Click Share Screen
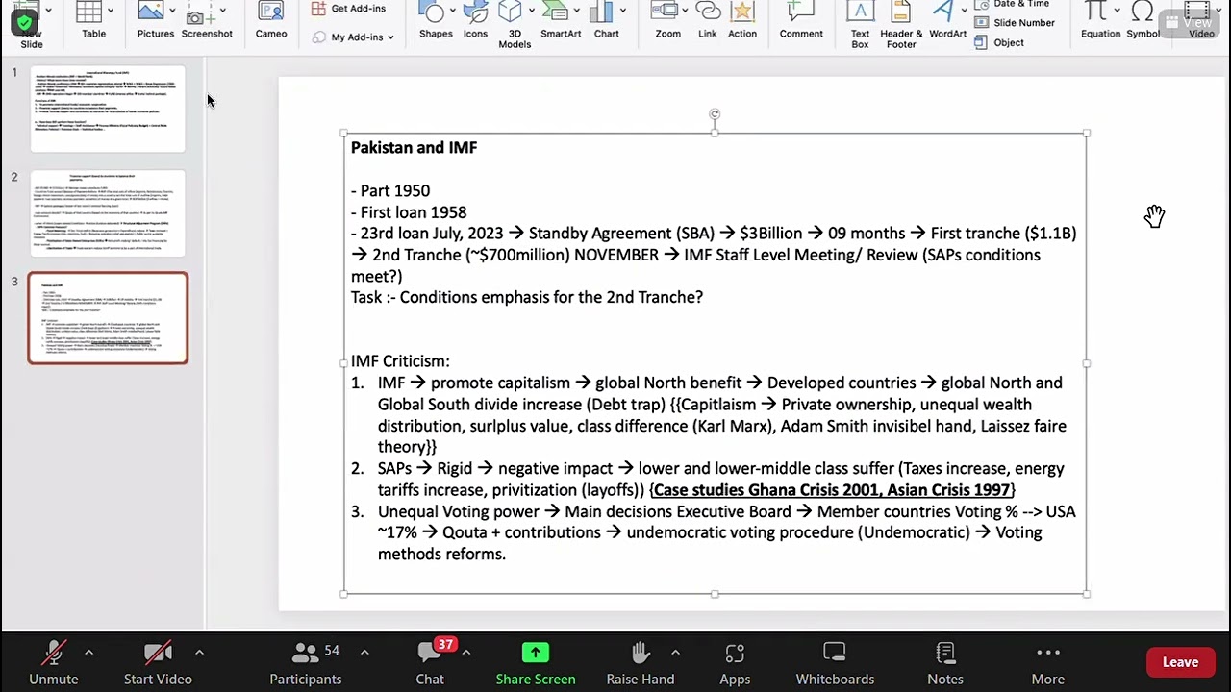 tap(536, 663)
